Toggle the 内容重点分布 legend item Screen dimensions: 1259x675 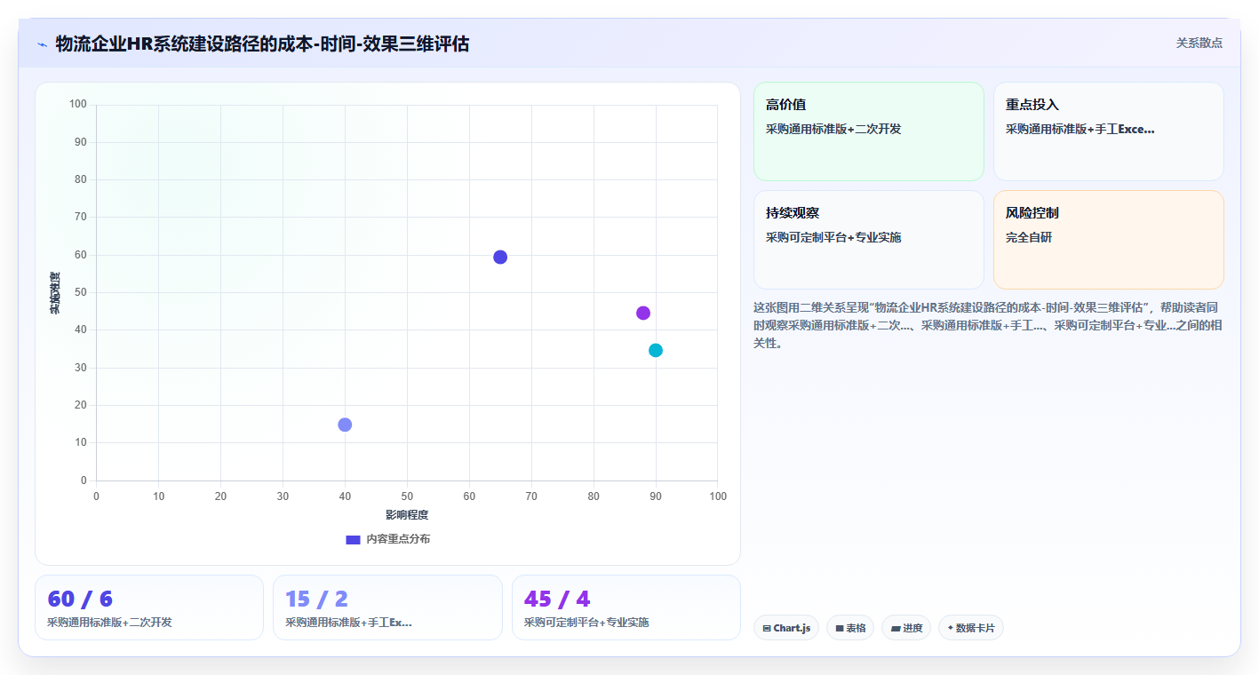tap(387, 539)
